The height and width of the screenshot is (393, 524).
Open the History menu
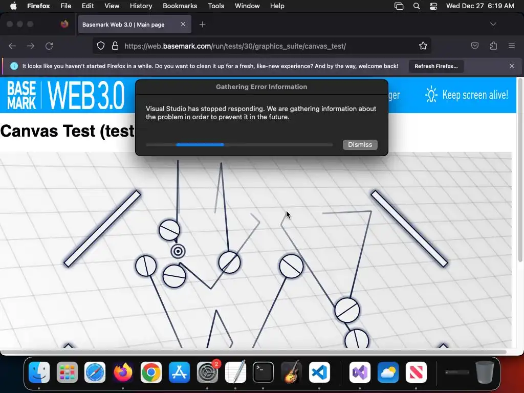tap(141, 6)
